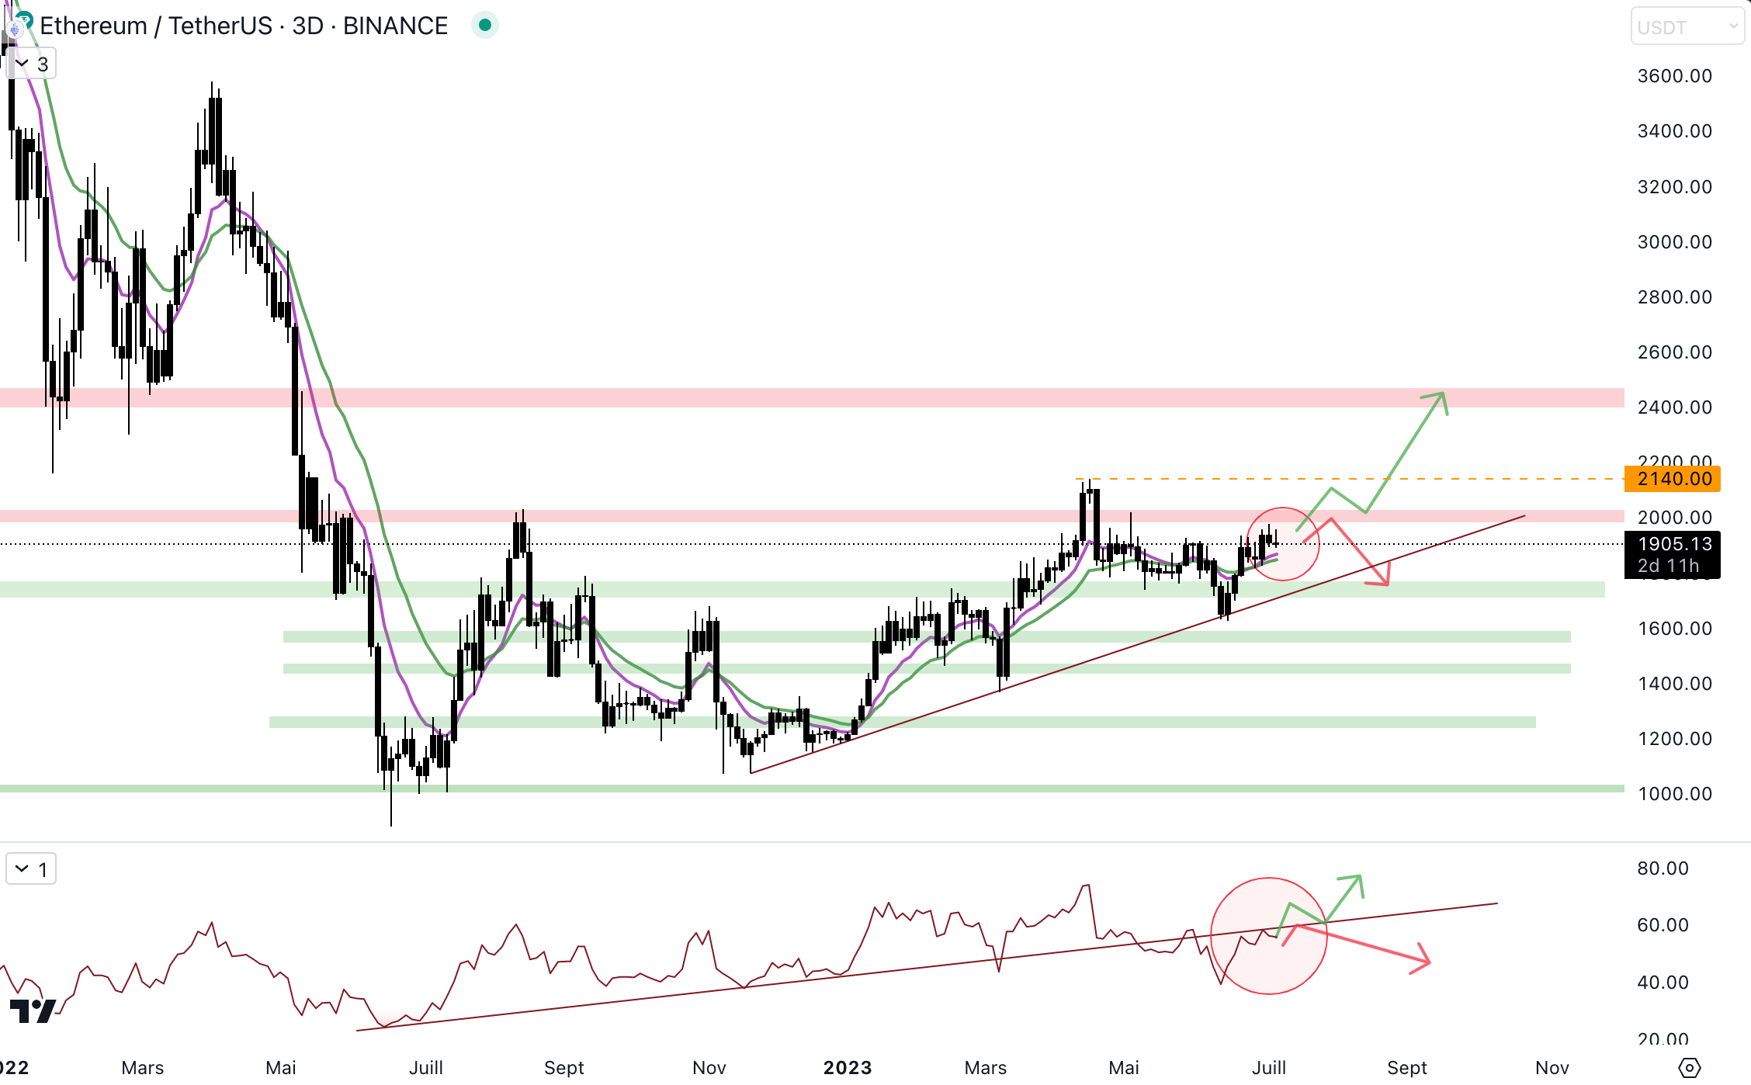Click the orange 2140.00 price label
1751x1085 pixels.
(1673, 479)
